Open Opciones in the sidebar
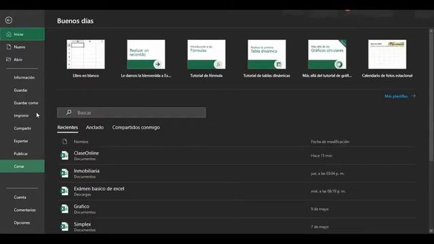The height and width of the screenshot is (244, 434). tap(22, 223)
